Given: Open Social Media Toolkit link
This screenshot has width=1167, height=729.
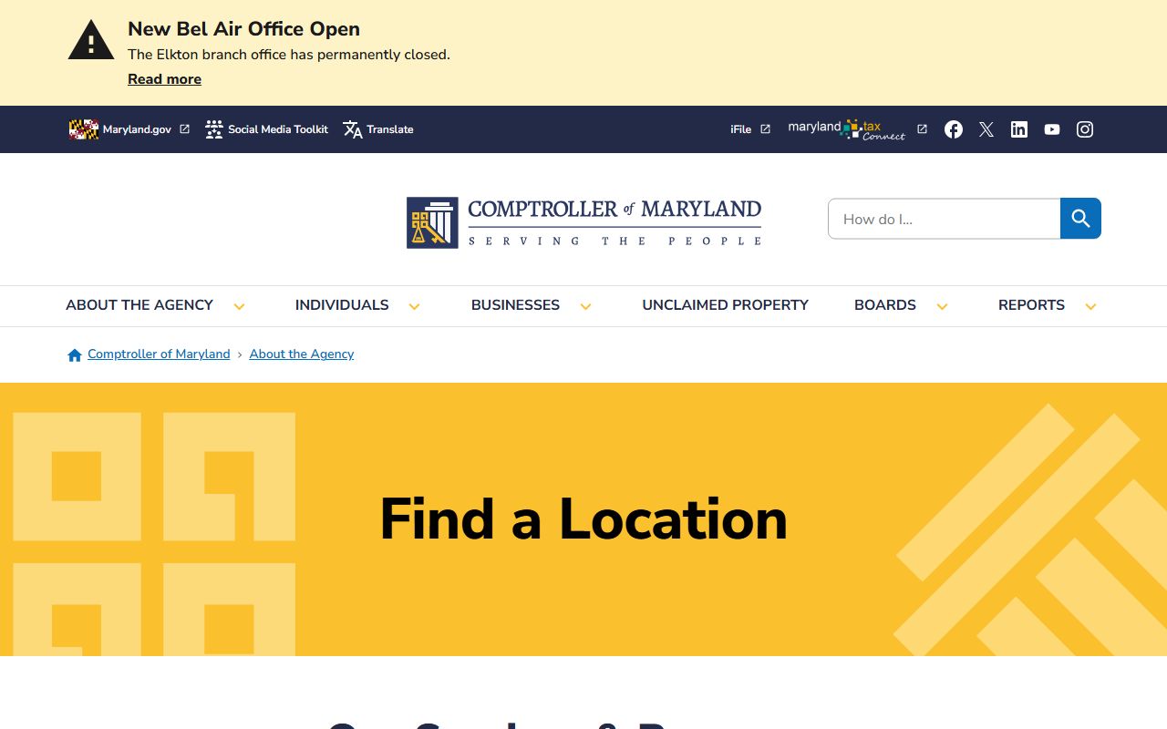Looking at the screenshot, I should pos(278,129).
